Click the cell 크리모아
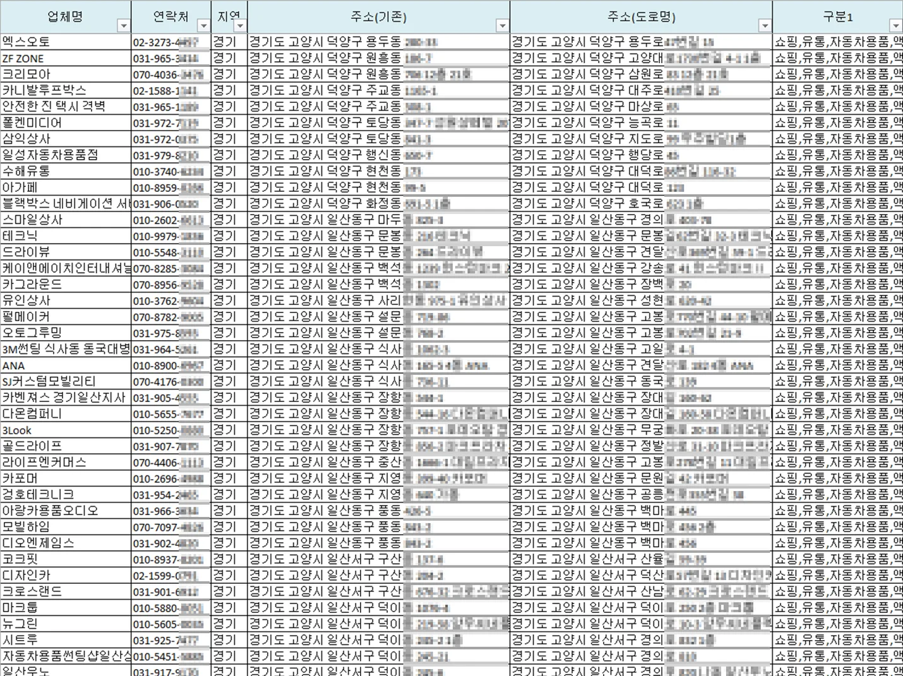Image resolution: width=903 pixels, height=676 pixels. click(x=66, y=74)
